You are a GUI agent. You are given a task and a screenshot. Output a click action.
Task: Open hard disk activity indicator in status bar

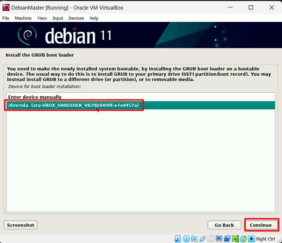[x=178, y=239]
